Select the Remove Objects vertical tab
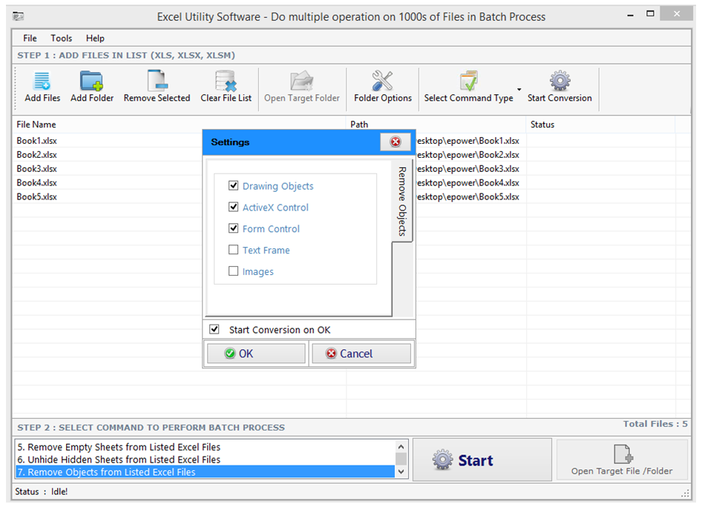 click(x=402, y=202)
